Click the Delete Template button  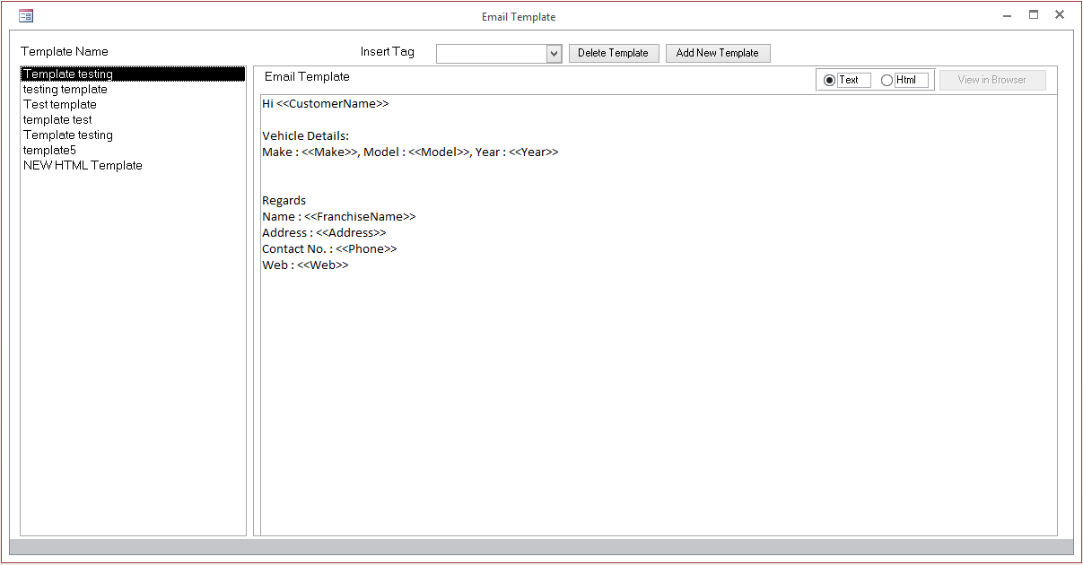tap(614, 53)
